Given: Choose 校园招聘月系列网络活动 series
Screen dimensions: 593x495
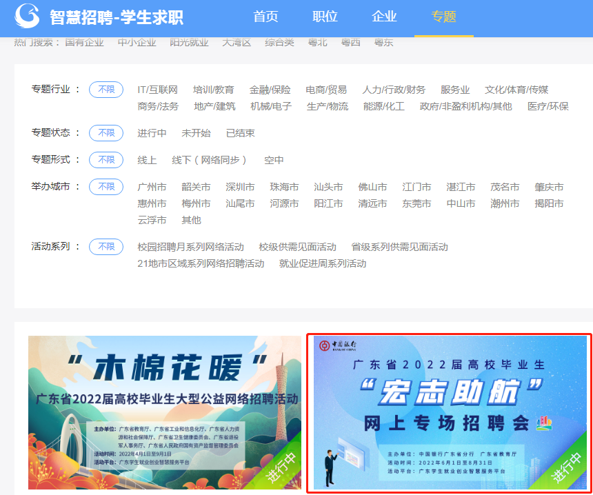Looking at the screenshot, I should 190,247.
